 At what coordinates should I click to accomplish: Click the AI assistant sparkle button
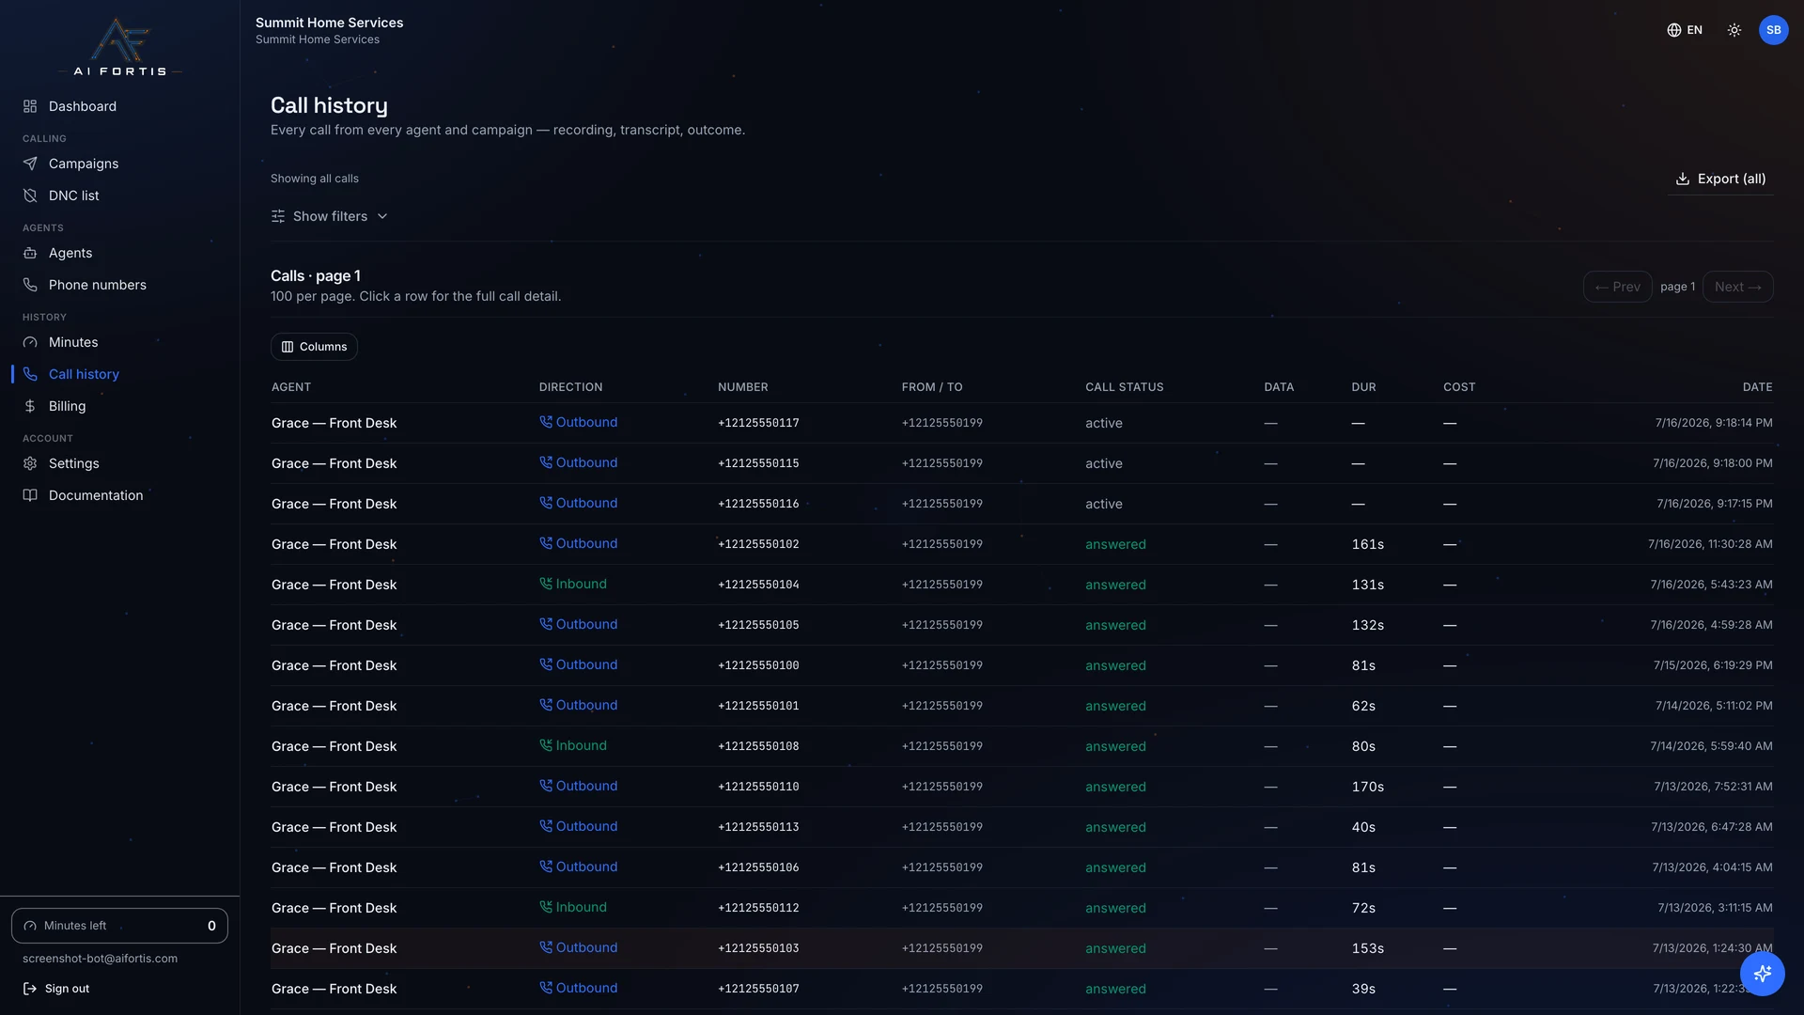(1762, 973)
